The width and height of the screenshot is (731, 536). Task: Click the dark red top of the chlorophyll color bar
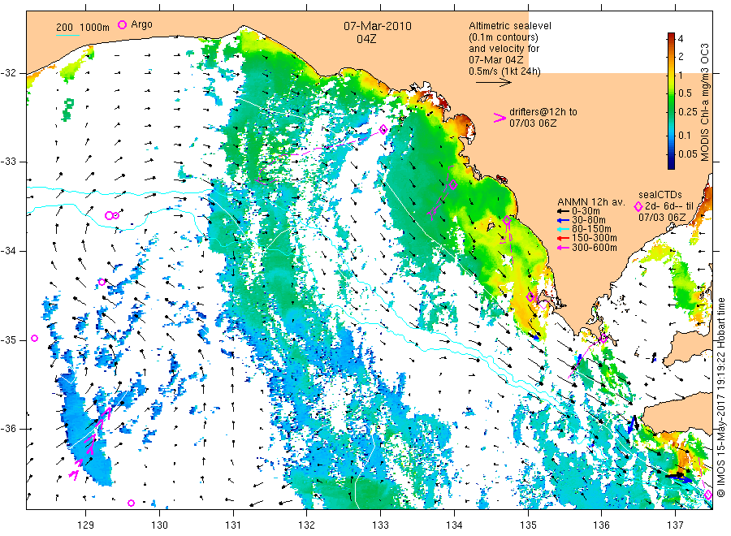(671, 36)
